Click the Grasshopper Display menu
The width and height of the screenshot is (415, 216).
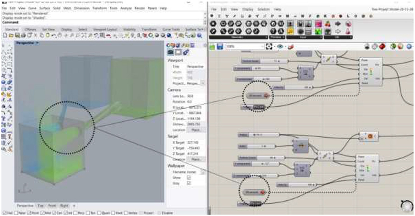(x=248, y=9)
